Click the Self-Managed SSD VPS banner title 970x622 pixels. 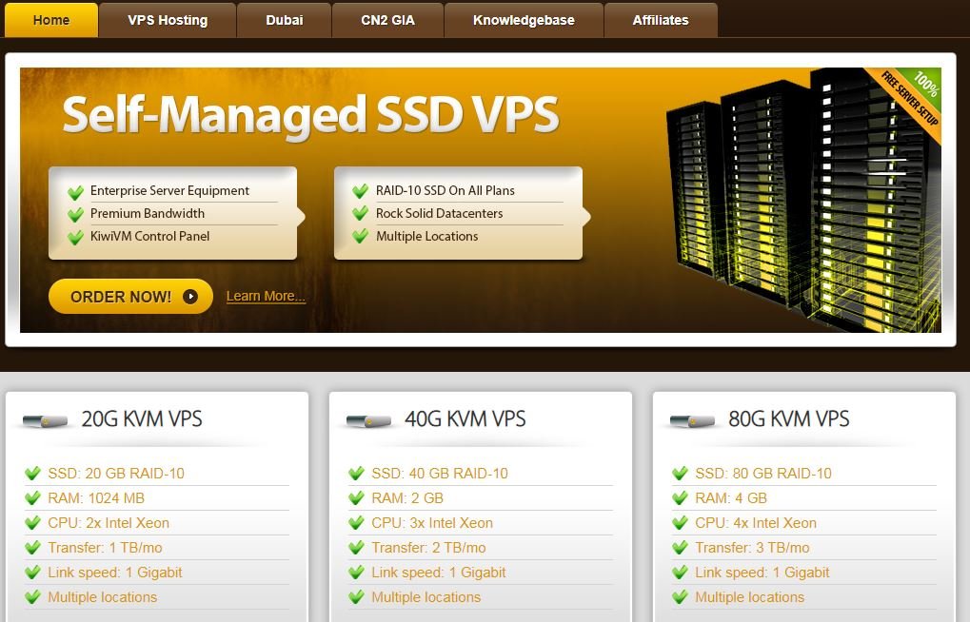(x=310, y=114)
